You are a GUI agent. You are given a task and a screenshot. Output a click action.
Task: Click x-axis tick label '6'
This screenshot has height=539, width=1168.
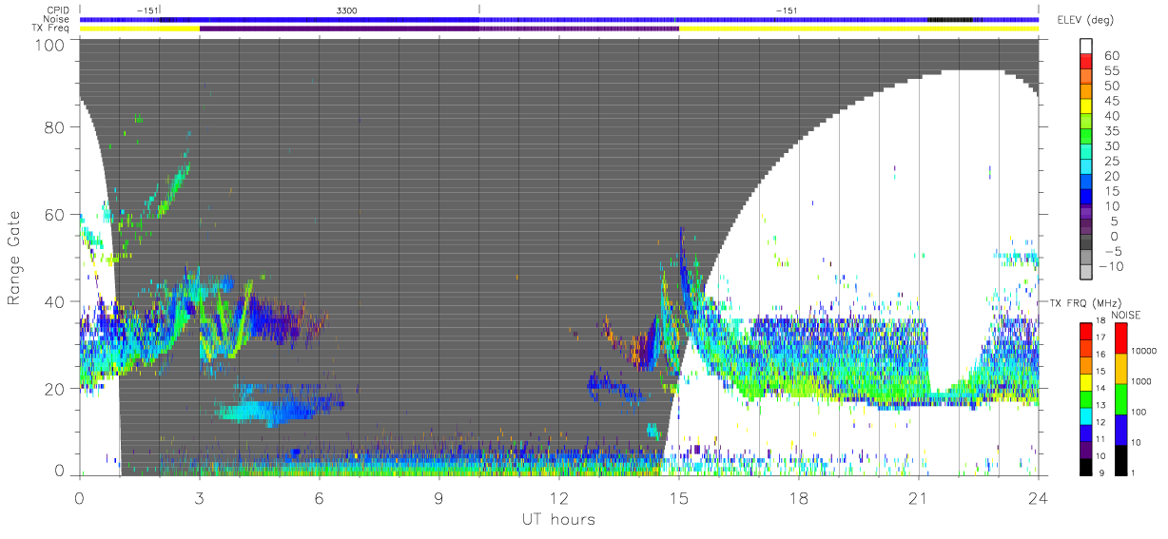pos(319,498)
